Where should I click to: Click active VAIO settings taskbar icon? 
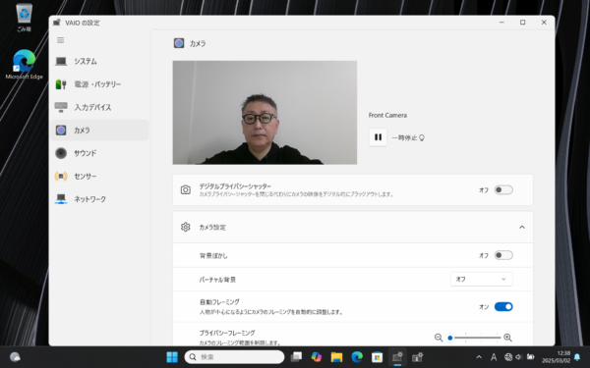tap(397, 357)
